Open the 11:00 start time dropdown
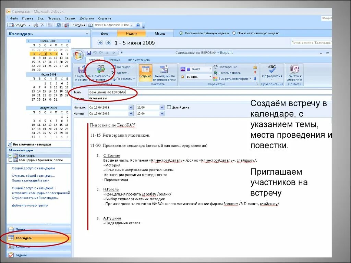Screen dimensions: 351x263 [x=162, y=107]
